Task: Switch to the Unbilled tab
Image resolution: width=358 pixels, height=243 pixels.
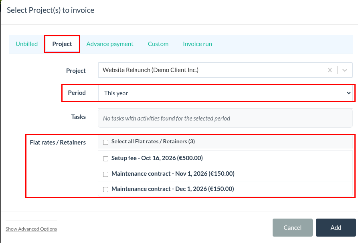Action: pos(27,44)
